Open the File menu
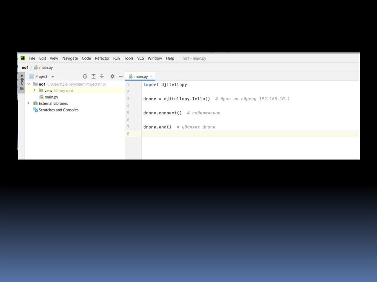377x282 pixels. tap(32, 58)
